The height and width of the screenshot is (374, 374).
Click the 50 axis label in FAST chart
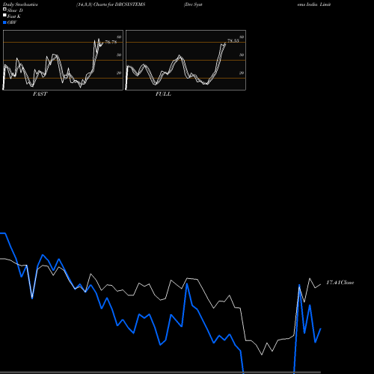point(119,55)
